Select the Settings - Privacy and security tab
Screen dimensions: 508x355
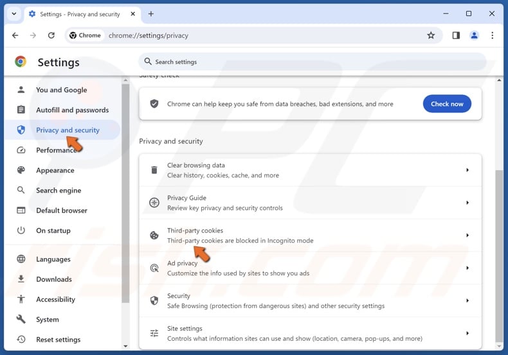pyautogui.click(x=82, y=14)
